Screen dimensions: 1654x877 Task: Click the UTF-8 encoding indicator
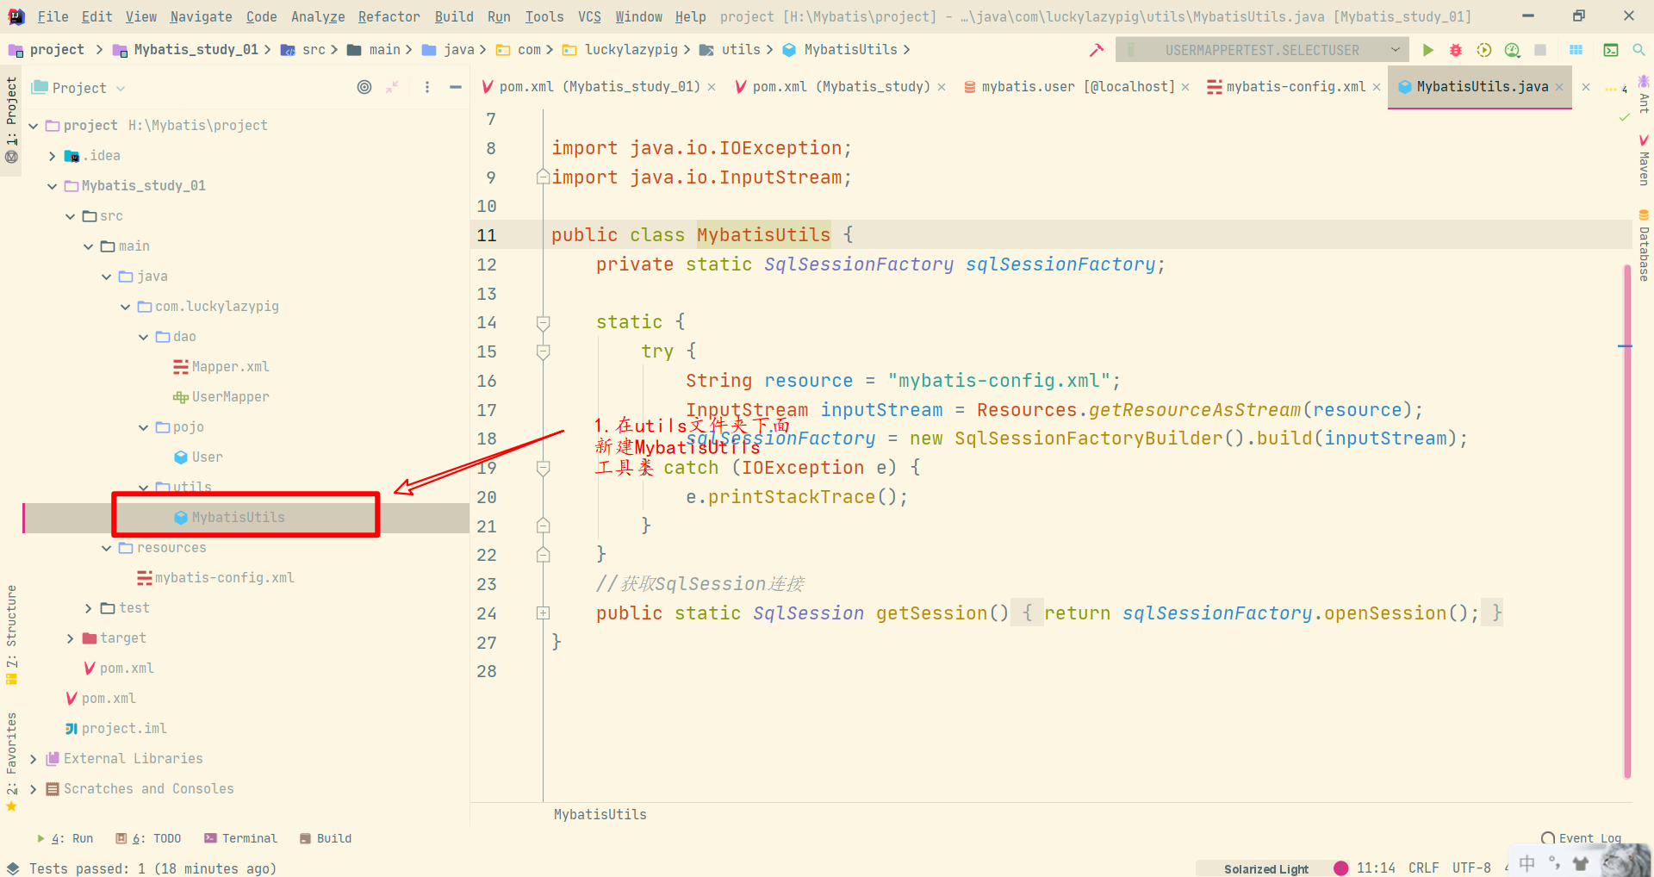[x=1471, y=868]
